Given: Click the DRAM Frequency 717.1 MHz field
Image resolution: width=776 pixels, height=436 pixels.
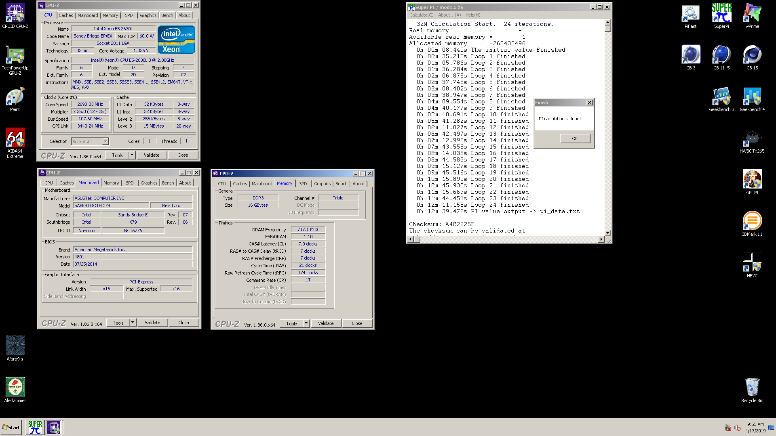Looking at the screenshot, I should point(308,229).
